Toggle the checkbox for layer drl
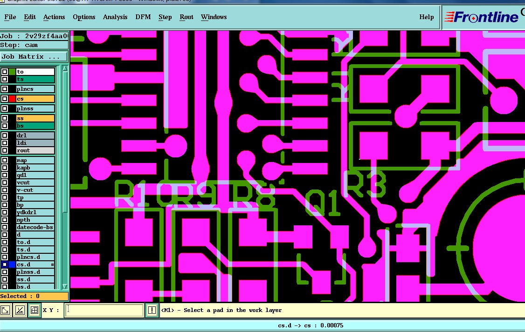 click(x=4, y=136)
